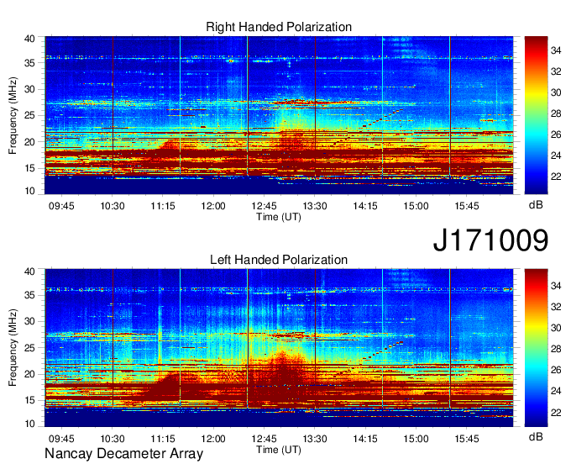Click the 28 dB value on Left Handed colorbar
571x464 pixels.
[x=556, y=349]
